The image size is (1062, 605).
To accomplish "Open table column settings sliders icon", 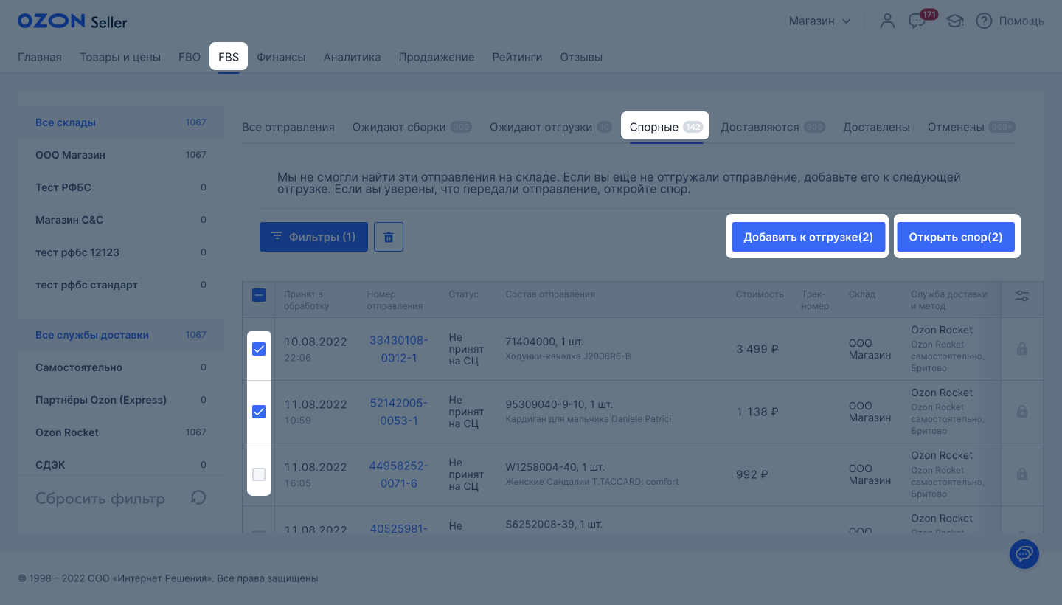I will click(1022, 296).
